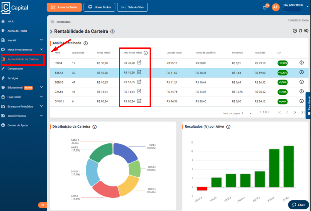
Task: Show info for Resultados (%) por Ativo
Action: click(229, 127)
